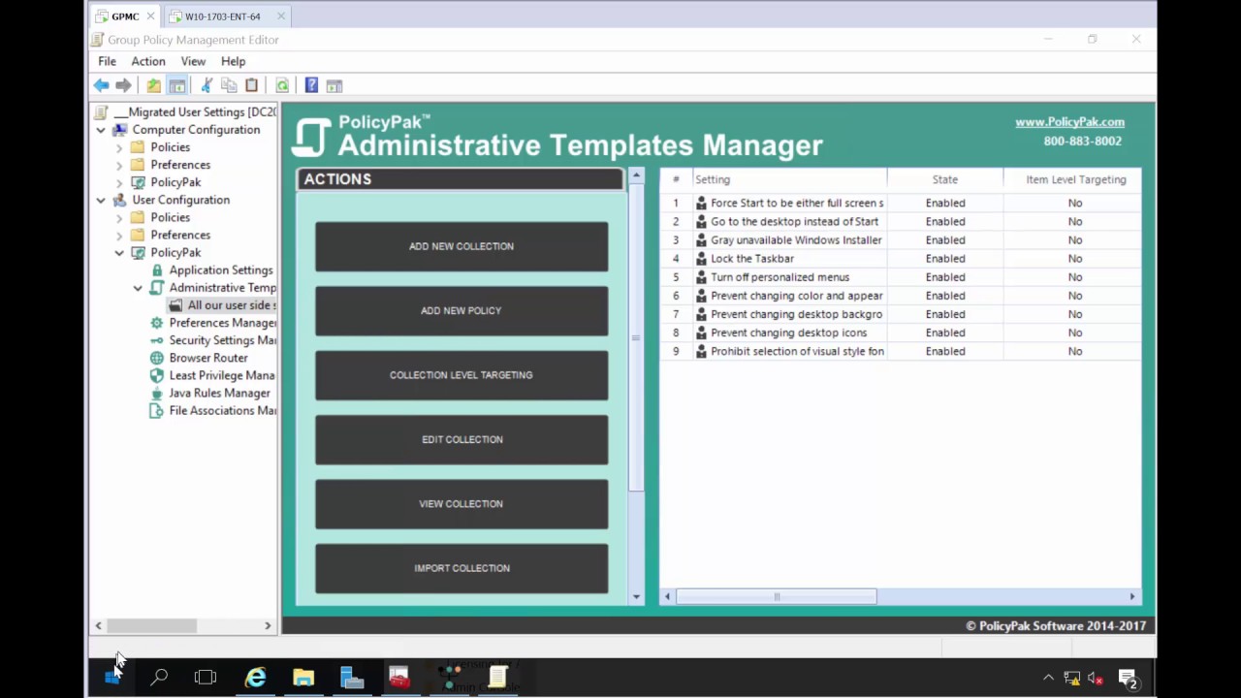Show hidden tray icons chevron
Image resolution: width=1241 pixels, height=698 pixels.
[1048, 678]
